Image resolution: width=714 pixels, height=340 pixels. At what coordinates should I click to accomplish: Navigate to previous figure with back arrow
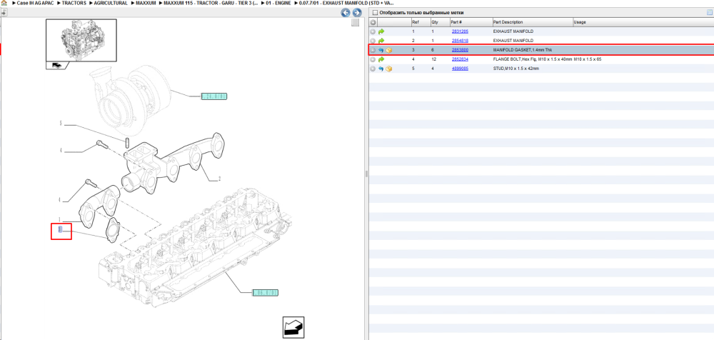[346, 13]
